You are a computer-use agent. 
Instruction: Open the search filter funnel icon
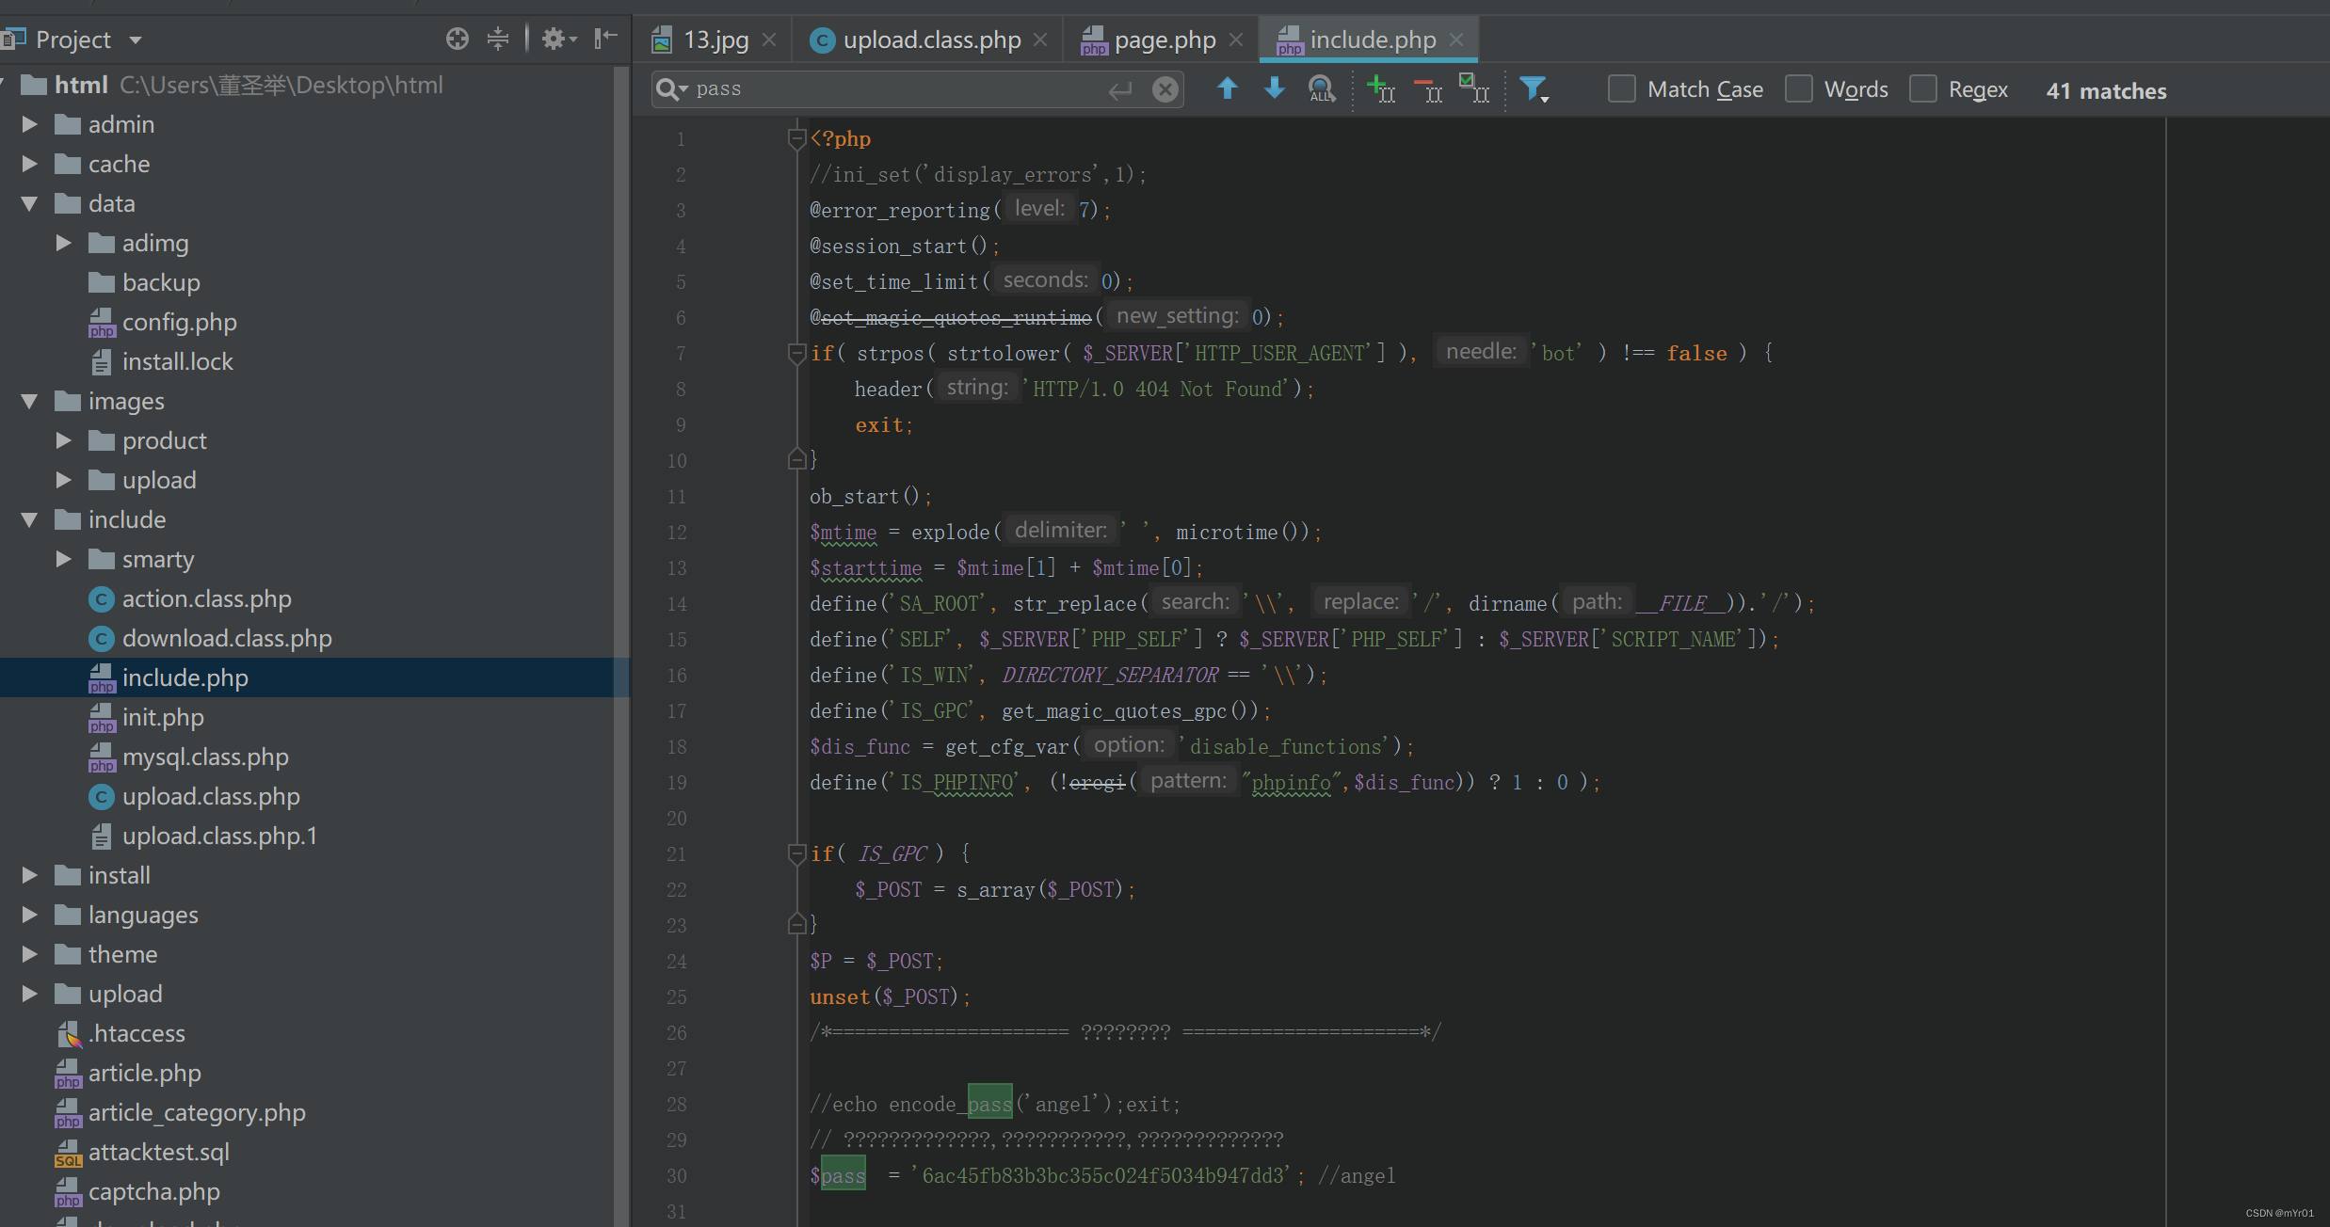pyautogui.click(x=1534, y=89)
